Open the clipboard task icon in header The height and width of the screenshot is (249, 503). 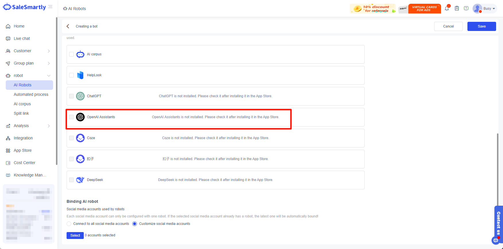[x=457, y=9]
